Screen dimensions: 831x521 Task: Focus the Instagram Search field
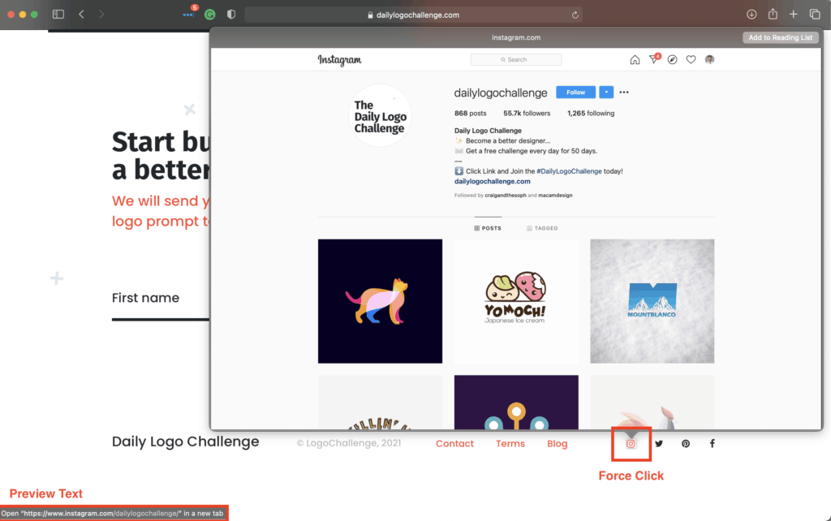coord(515,59)
